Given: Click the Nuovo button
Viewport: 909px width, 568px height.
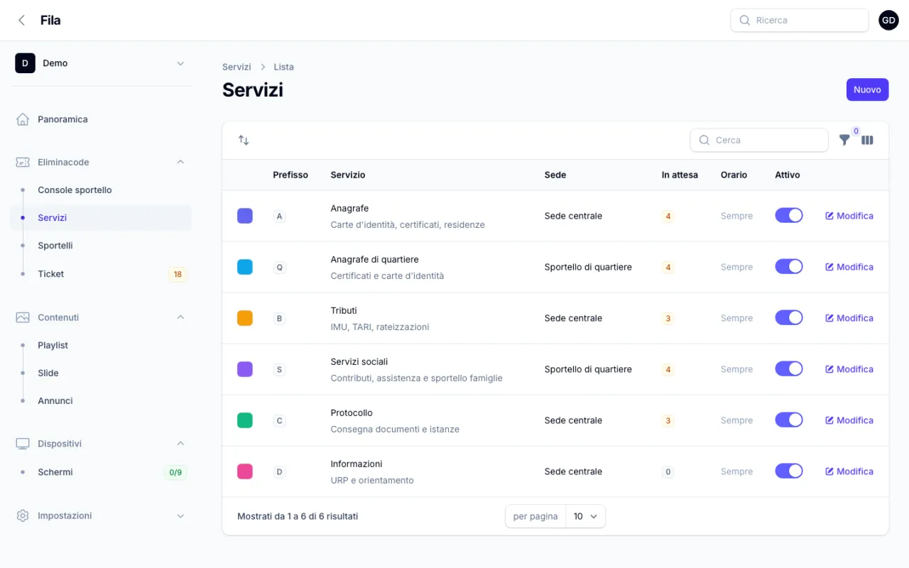Looking at the screenshot, I should [867, 89].
